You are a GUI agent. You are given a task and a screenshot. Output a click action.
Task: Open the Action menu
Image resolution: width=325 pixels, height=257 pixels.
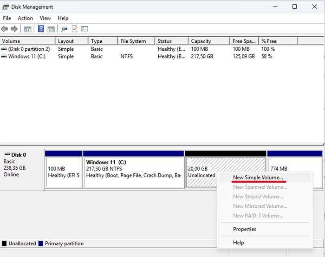click(25, 18)
